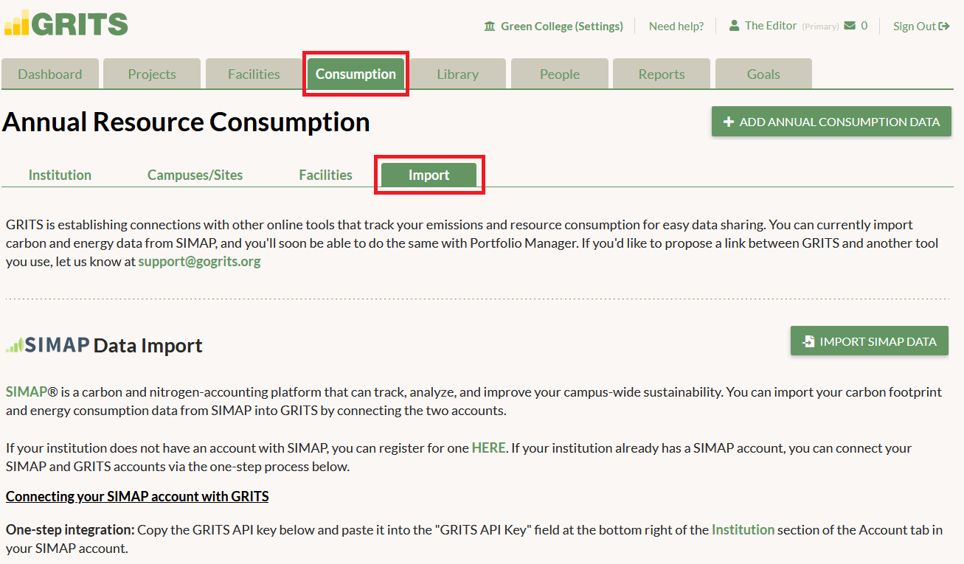Image resolution: width=964 pixels, height=564 pixels.
Task: Click the Import SIMAP Data button
Action: coord(870,341)
